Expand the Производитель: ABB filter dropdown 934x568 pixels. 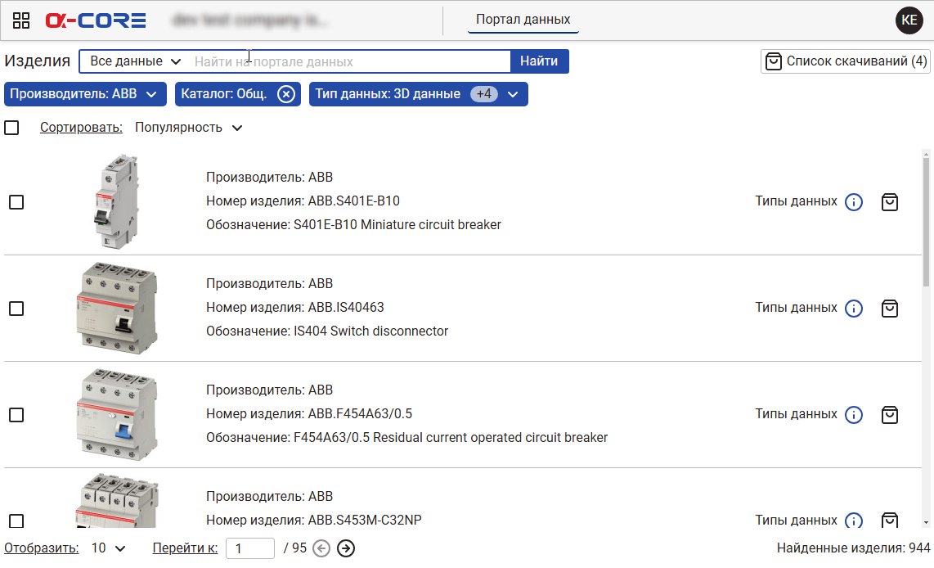85,94
